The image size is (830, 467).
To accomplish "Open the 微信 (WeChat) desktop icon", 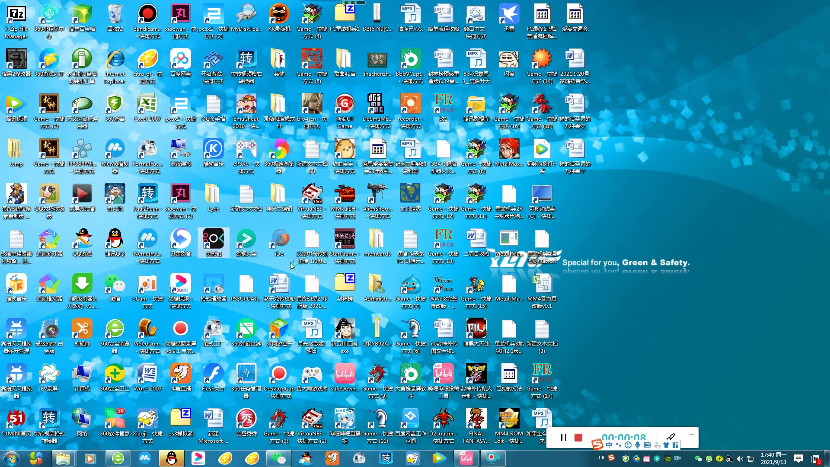I will point(115,288).
